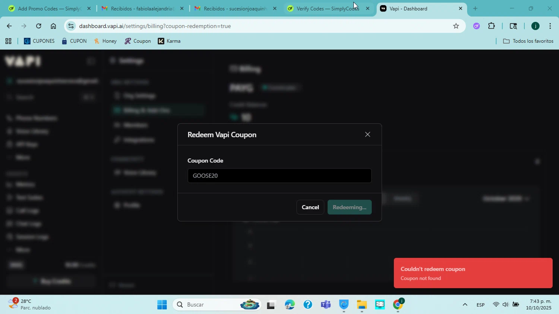This screenshot has width=559, height=314.
Task: Go back to previous page
Action: (9, 26)
